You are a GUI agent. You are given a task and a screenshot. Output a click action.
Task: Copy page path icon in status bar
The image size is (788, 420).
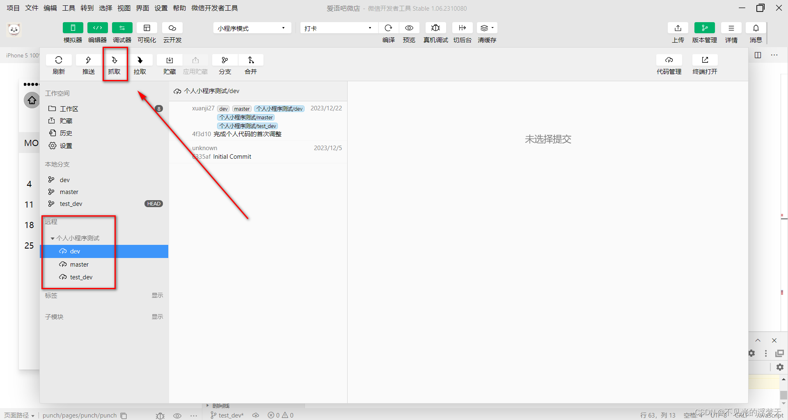pyautogui.click(x=124, y=415)
